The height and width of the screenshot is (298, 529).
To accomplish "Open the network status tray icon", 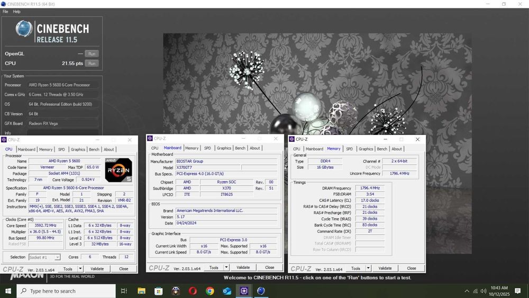I will pos(476,291).
